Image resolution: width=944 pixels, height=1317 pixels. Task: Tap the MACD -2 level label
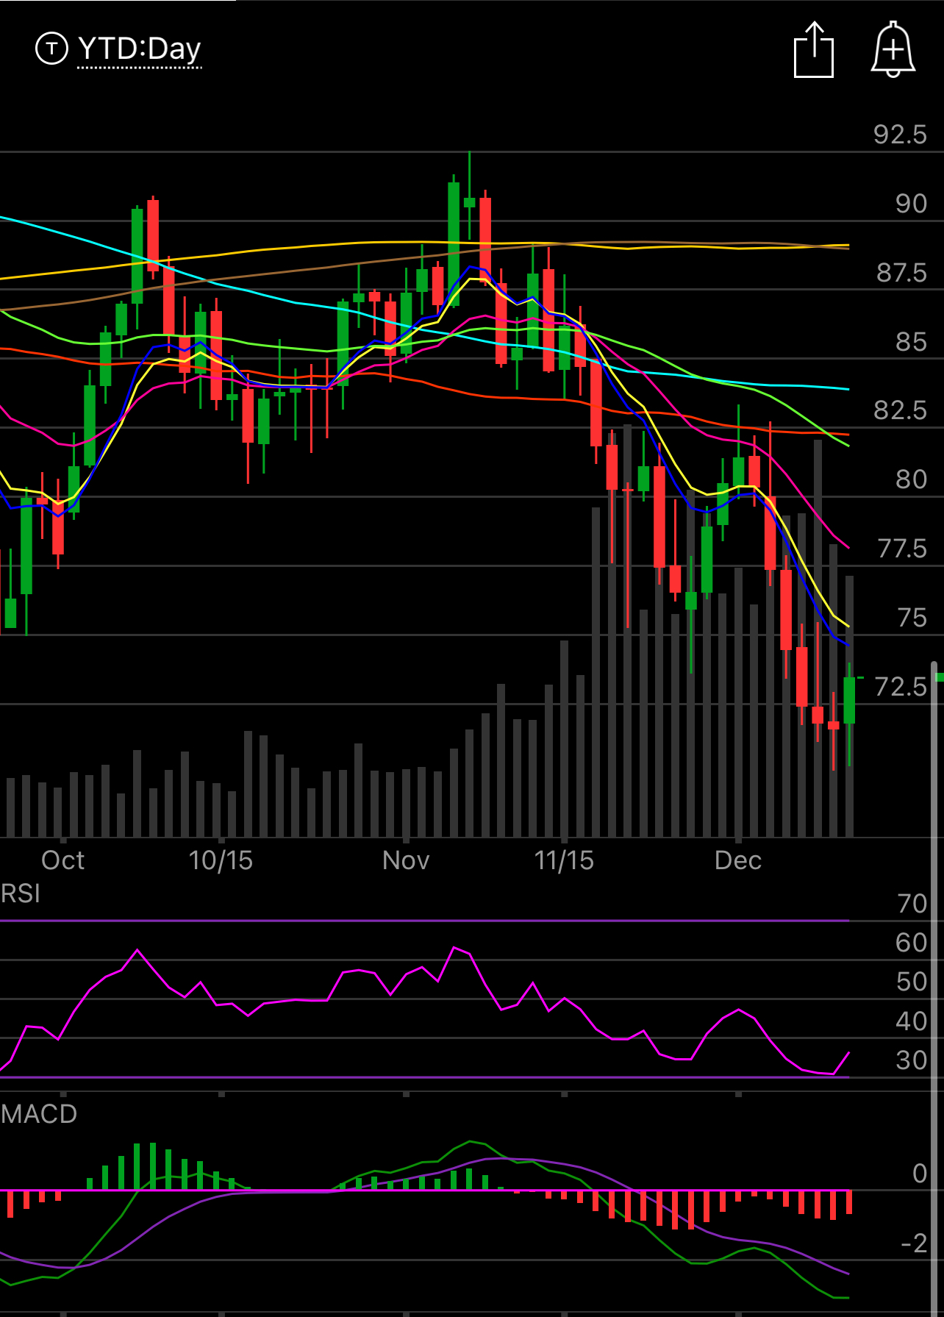pyautogui.click(x=914, y=1243)
